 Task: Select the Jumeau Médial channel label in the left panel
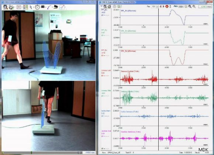(106, 91)
